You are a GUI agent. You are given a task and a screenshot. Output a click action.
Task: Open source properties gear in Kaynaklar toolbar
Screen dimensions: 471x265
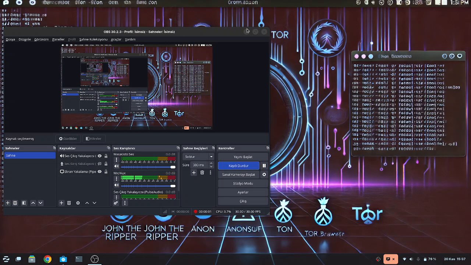78,203
